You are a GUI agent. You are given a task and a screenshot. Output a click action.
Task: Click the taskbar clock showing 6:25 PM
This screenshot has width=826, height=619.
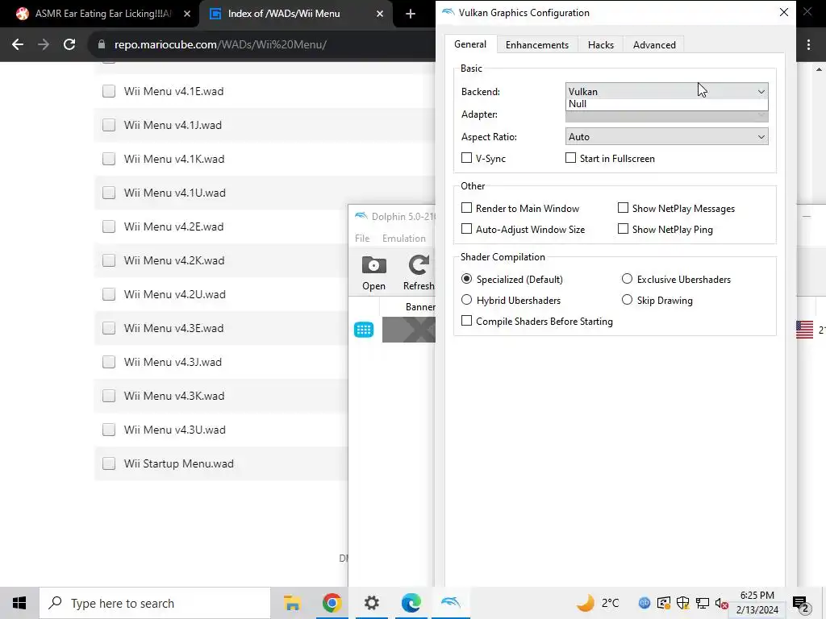pyautogui.click(x=757, y=603)
